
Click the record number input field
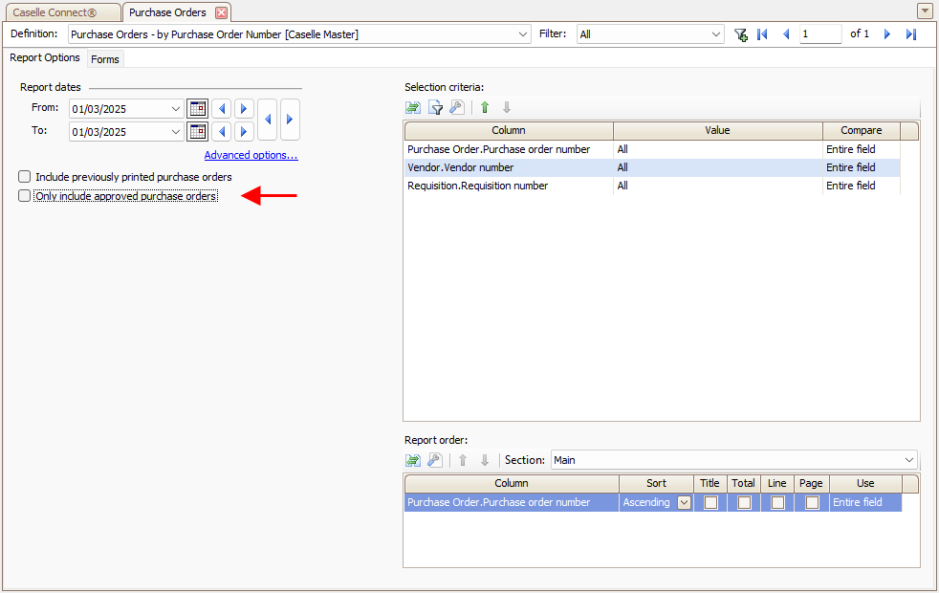(819, 34)
